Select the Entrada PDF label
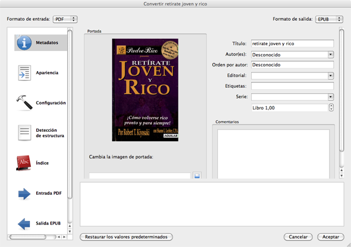This screenshot has height=247, width=351. coord(49,193)
